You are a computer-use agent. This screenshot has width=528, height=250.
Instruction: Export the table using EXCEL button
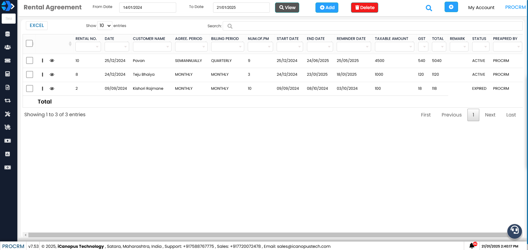click(x=37, y=25)
